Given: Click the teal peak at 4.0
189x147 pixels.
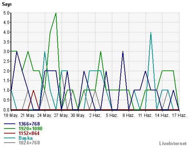Looking at the screenshot, I should (x=151, y=32).
